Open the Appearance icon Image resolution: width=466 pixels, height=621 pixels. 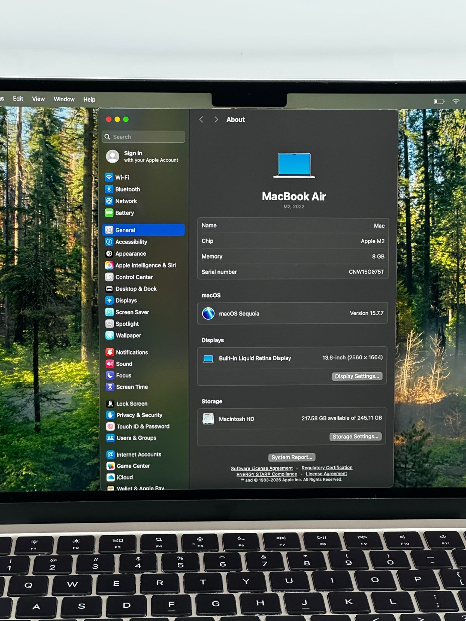coord(109,253)
